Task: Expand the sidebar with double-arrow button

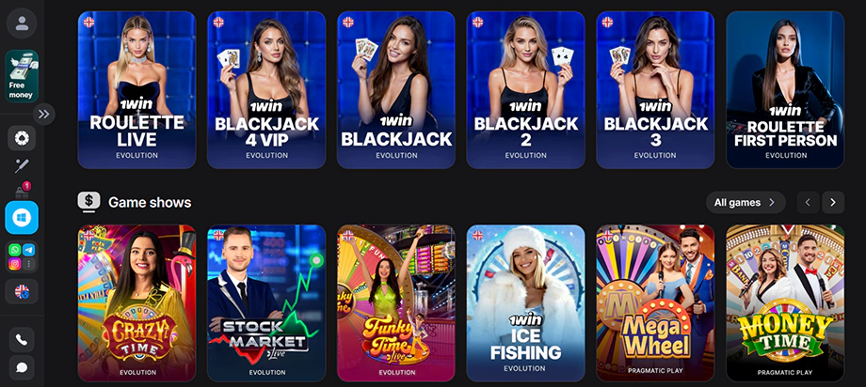Action: click(43, 114)
